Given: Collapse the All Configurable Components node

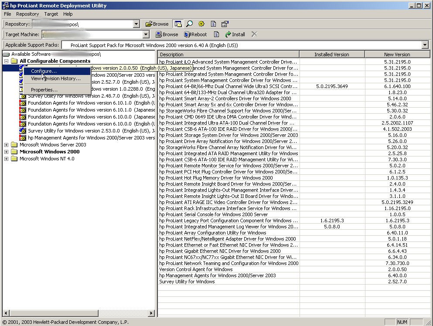Looking at the screenshot, I should click(x=6, y=61).
